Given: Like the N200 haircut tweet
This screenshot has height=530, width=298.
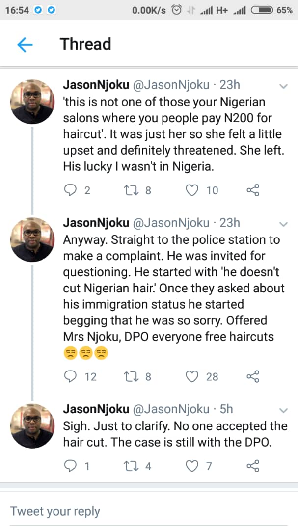Looking at the screenshot, I should click(192, 190).
